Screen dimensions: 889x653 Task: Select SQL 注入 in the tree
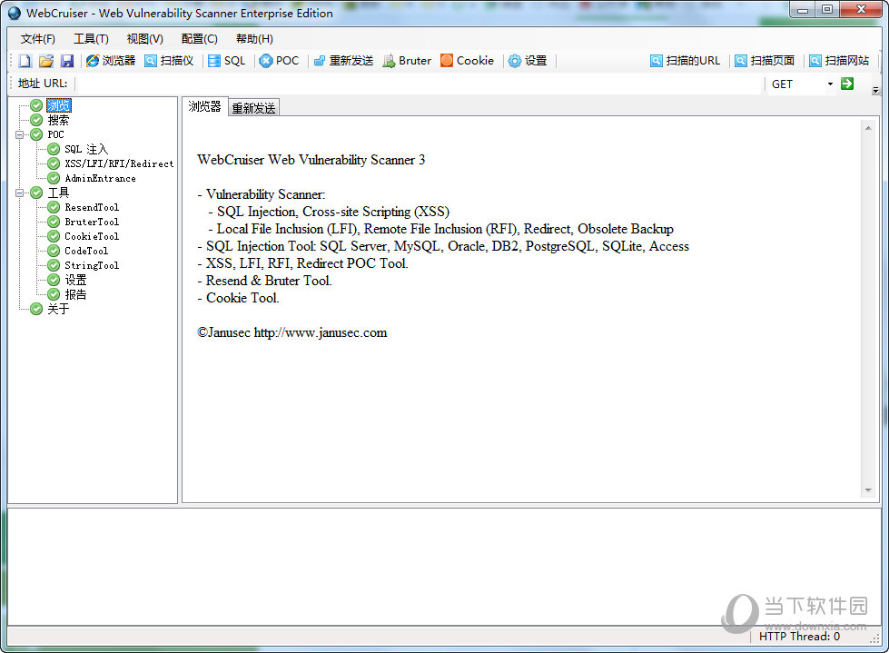(x=86, y=149)
